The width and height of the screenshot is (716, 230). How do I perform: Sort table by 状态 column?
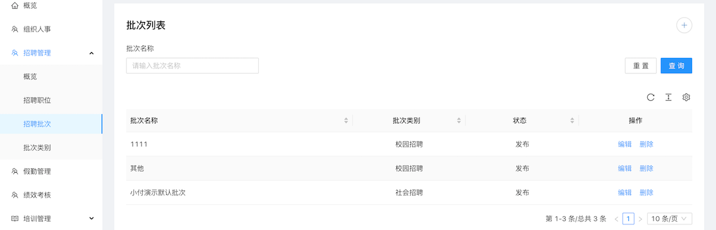click(572, 121)
